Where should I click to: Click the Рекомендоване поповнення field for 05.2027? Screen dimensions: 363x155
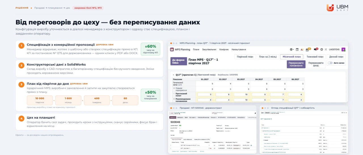point(277,100)
